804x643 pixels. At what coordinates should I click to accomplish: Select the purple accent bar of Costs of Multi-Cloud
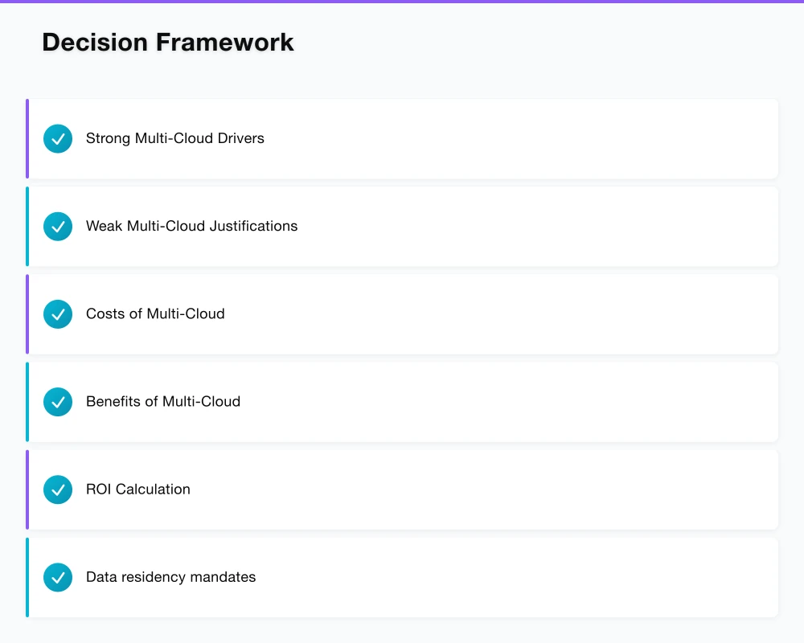pyautogui.click(x=27, y=314)
